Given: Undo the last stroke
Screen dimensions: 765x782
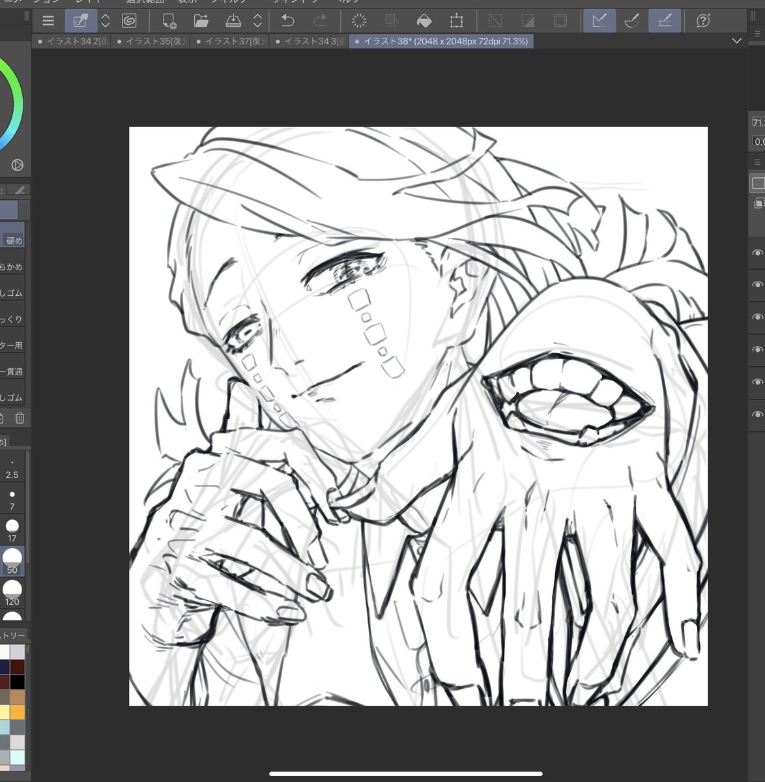Looking at the screenshot, I should [x=287, y=21].
